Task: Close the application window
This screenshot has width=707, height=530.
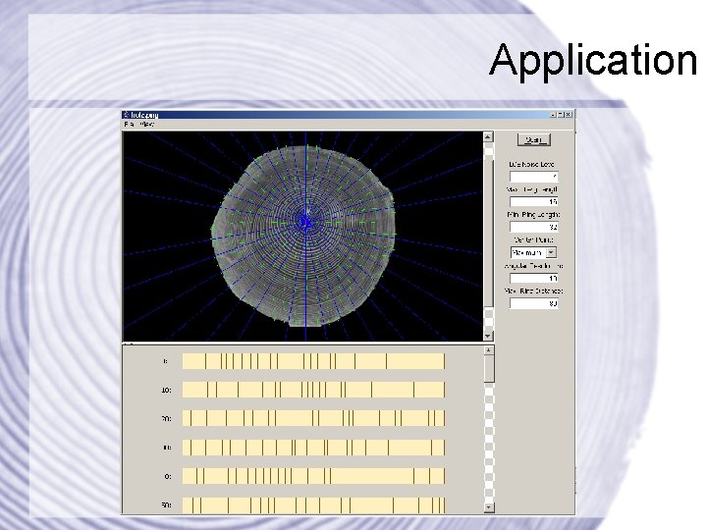Action: click(x=569, y=115)
